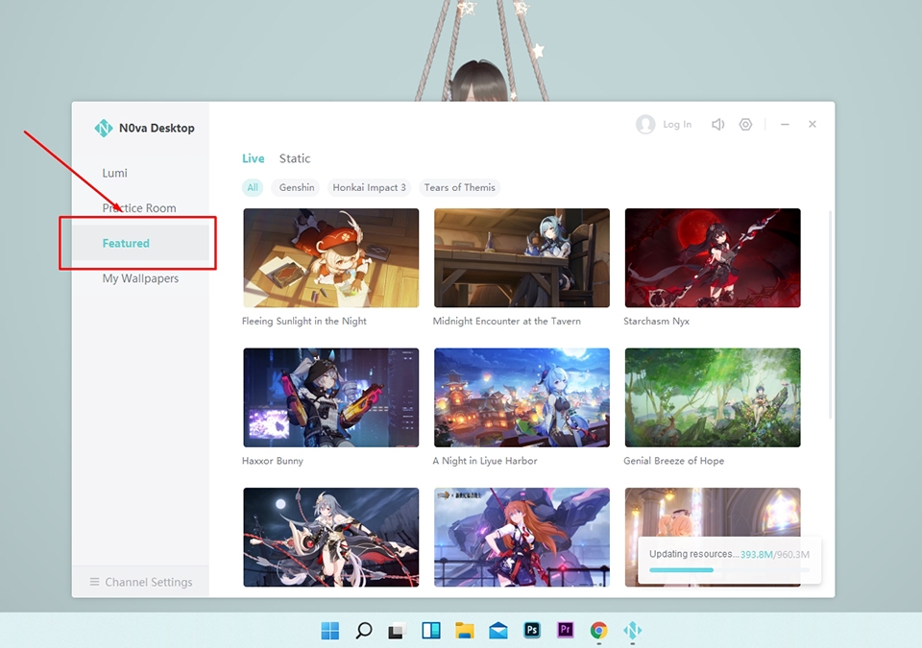Open Task View in the taskbar
The image size is (922, 648).
pyautogui.click(x=397, y=631)
